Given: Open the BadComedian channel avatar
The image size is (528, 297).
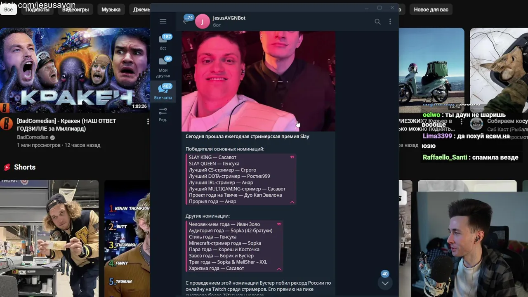Looking at the screenshot, I should (6, 123).
